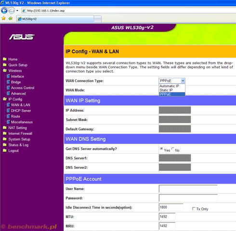Choose Static IP from the dropdown list
This screenshot has height=231, width=236.
[166, 90]
